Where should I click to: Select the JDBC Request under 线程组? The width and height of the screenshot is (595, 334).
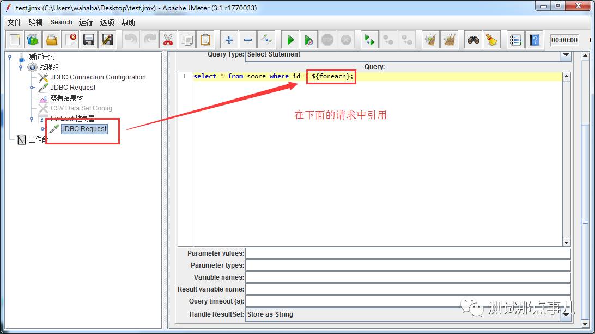(73, 88)
